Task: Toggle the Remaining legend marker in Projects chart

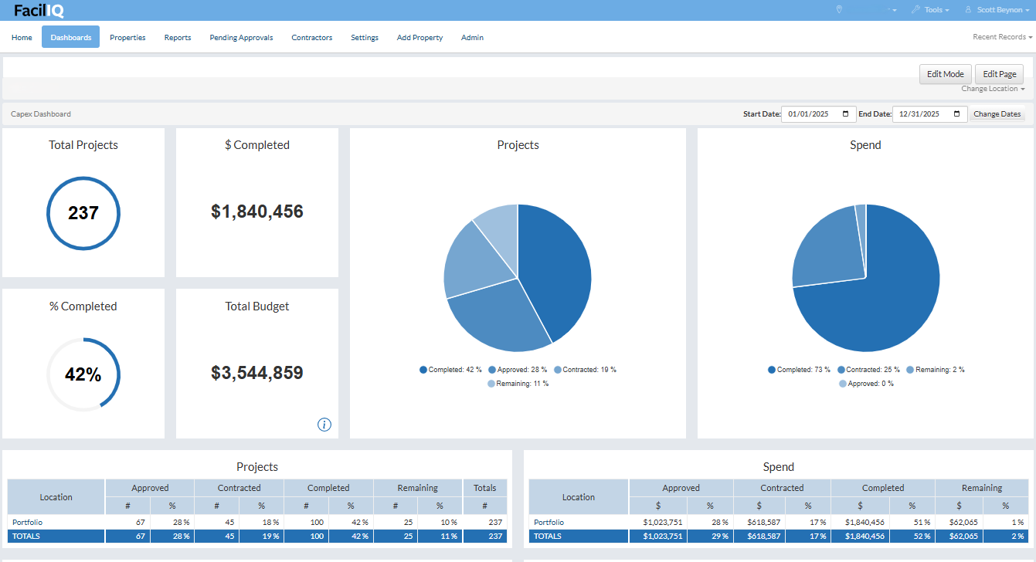Action: pos(491,384)
